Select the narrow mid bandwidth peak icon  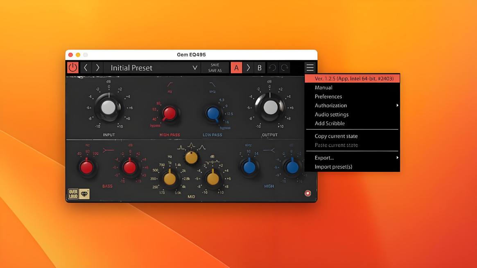coord(181,148)
